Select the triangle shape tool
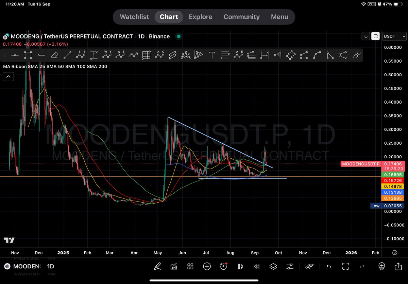This screenshot has width=408, height=284. point(330,55)
